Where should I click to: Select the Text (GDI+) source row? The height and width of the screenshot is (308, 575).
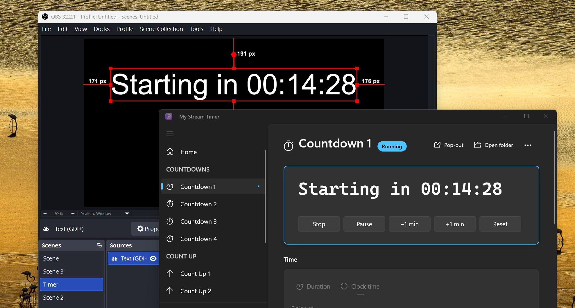[133, 258]
